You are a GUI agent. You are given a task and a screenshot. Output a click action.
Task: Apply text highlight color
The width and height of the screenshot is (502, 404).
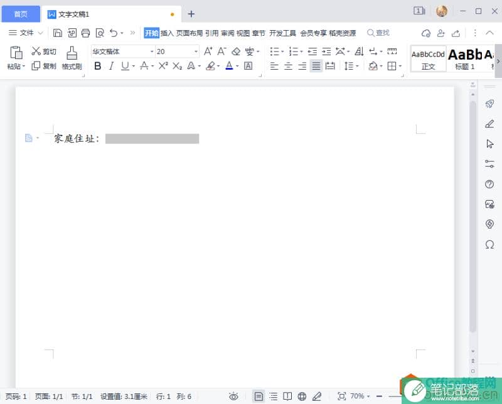pyautogui.click(x=210, y=66)
